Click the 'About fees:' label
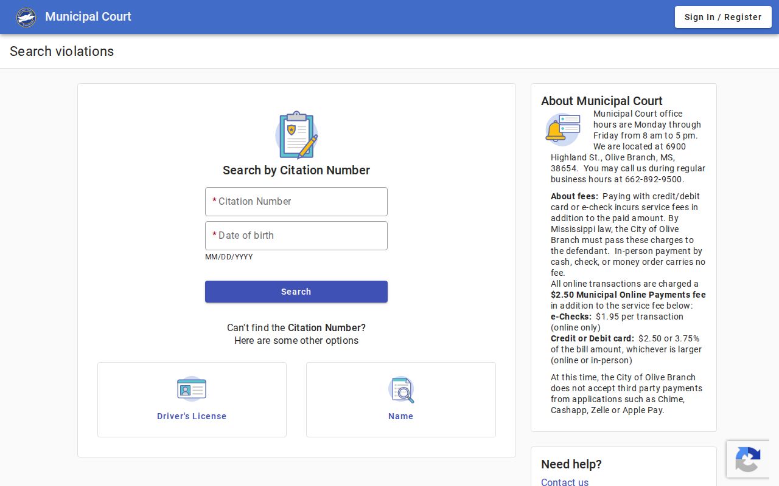Viewport: 779px width, 486px height. (575, 196)
